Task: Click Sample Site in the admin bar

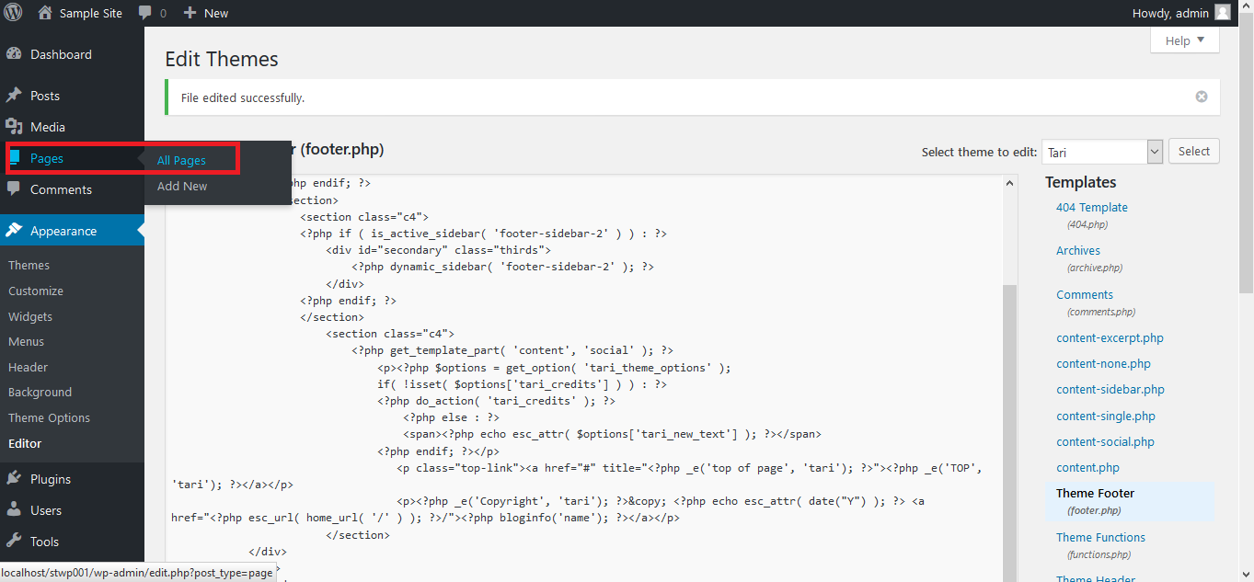Action: coord(91,13)
